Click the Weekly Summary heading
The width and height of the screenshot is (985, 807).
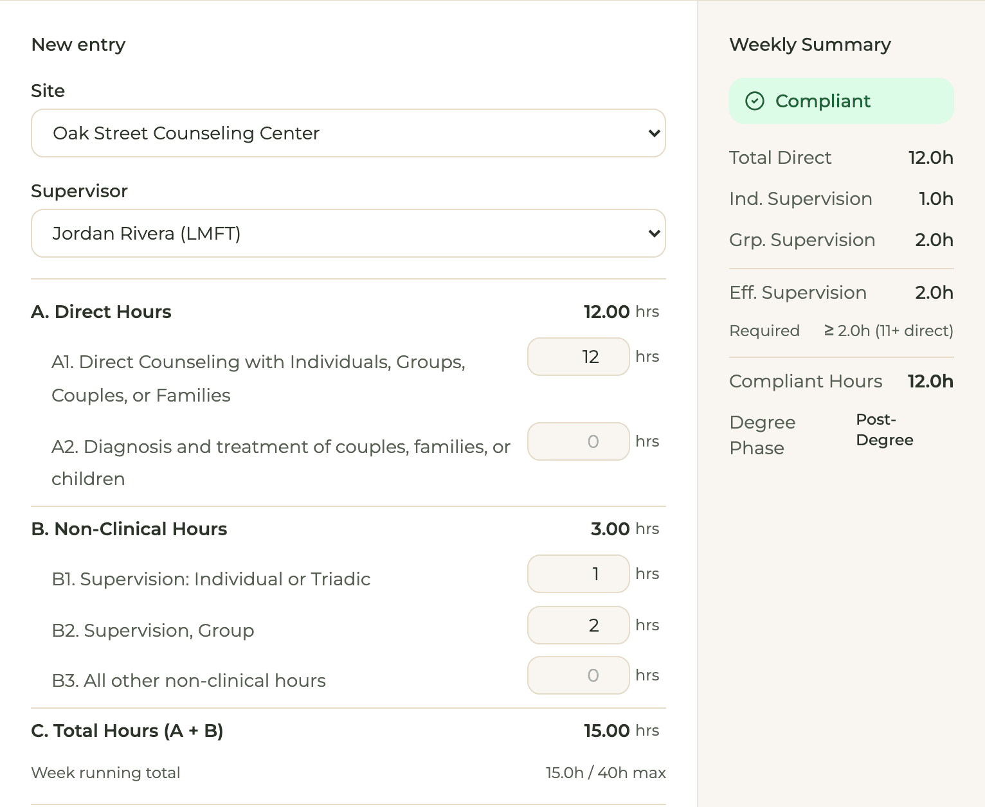(810, 44)
